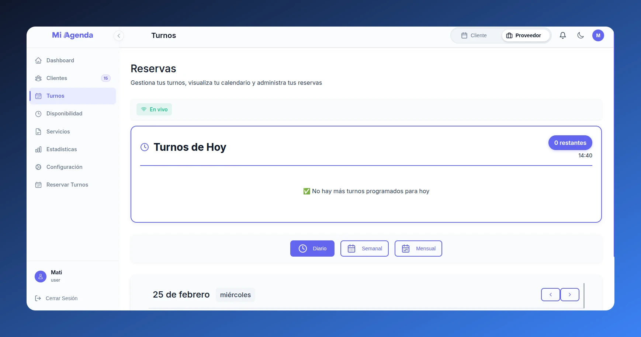The image size is (641, 337).
Task: Click the briefcase icon next to Proveedor
Action: (x=509, y=35)
